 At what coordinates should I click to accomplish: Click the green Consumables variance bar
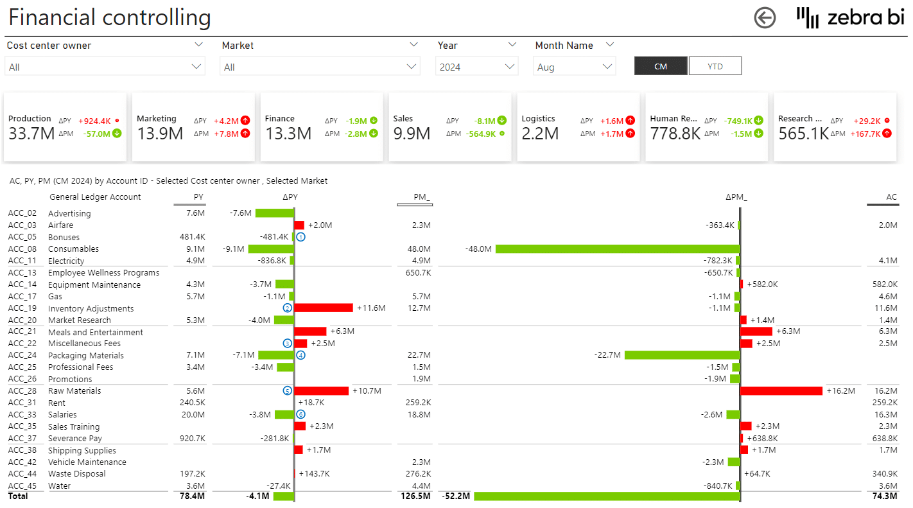[x=270, y=249]
